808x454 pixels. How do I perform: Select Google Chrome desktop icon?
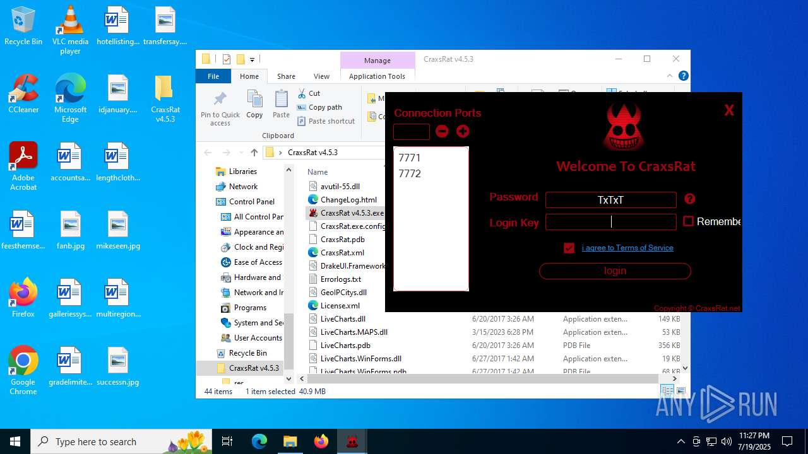[x=23, y=371]
